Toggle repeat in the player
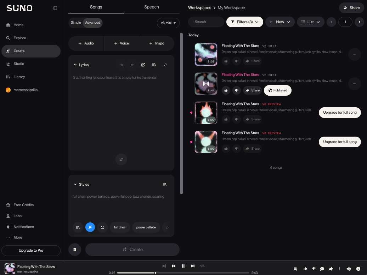 point(203,266)
